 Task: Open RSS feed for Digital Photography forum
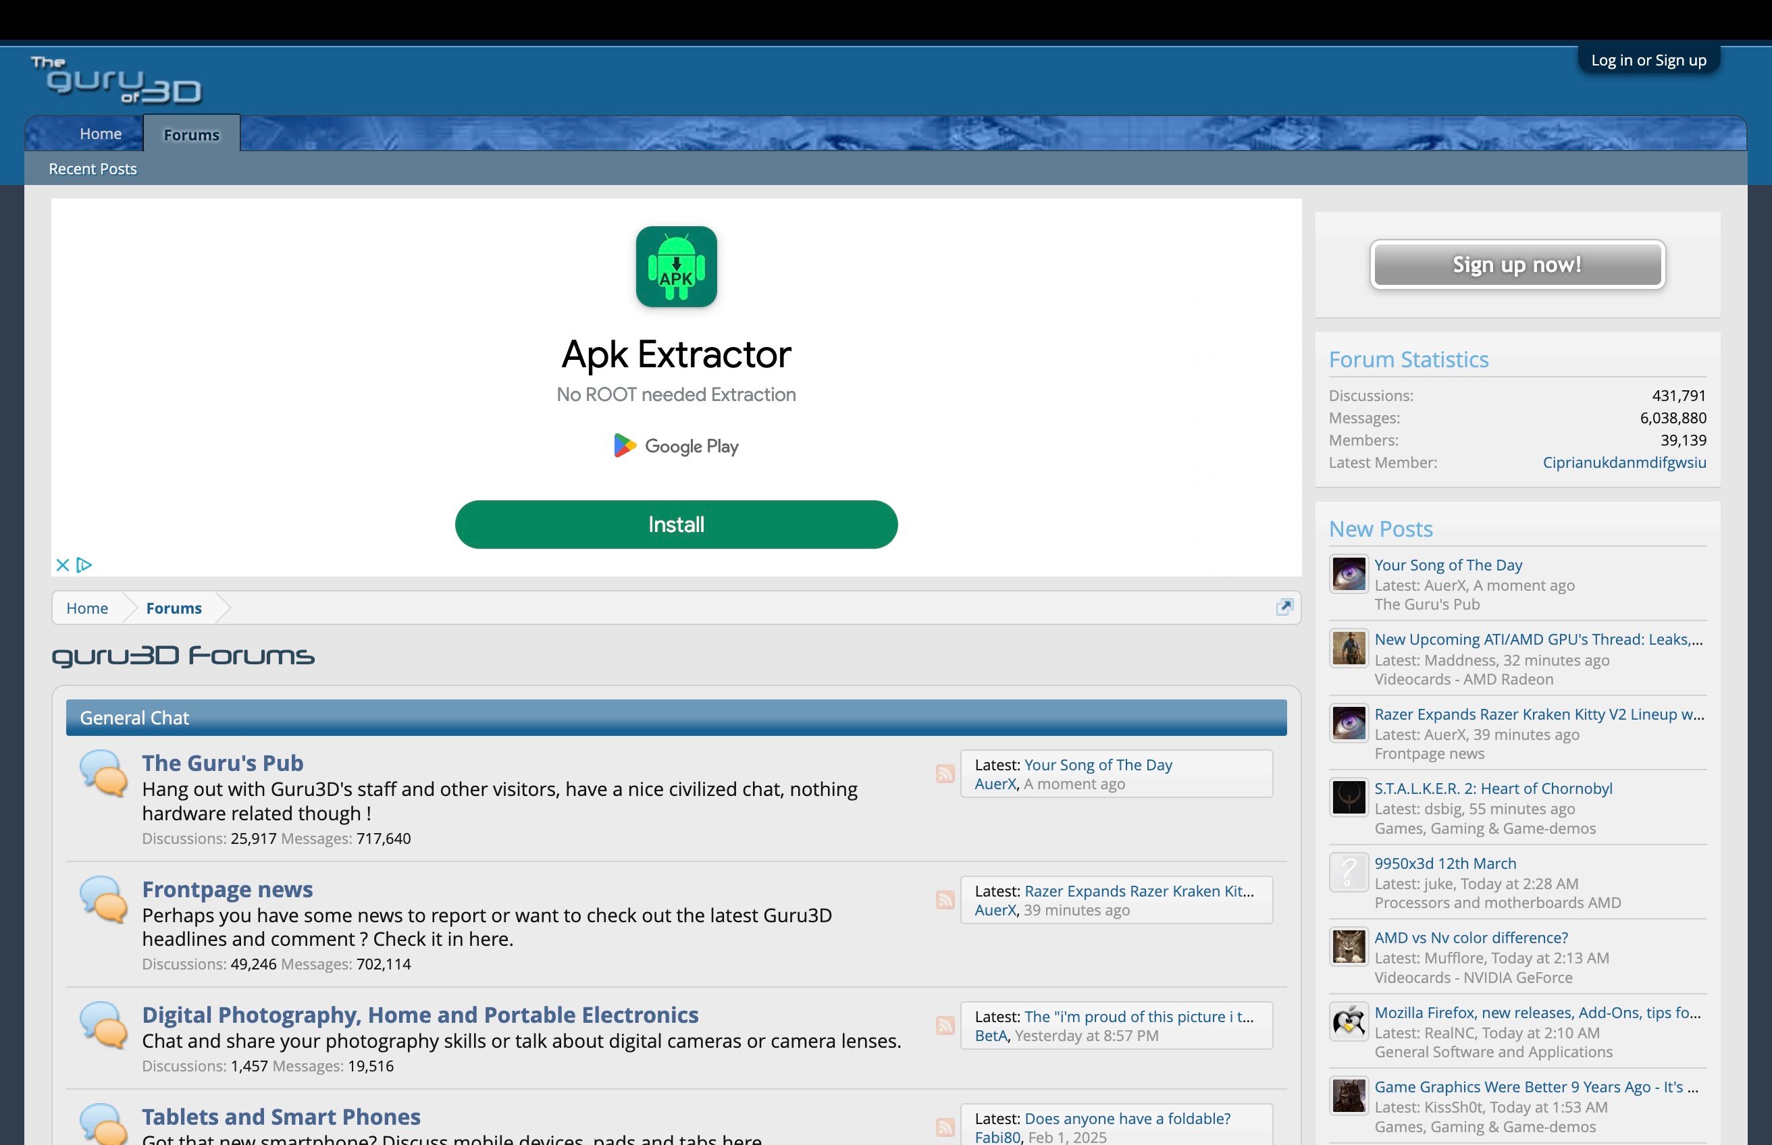[945, 1026]
